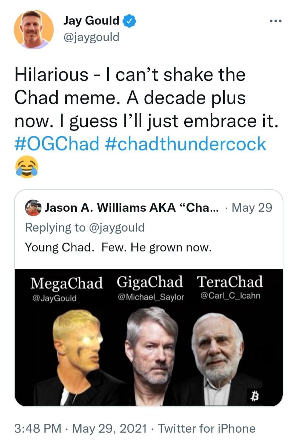Click the verified badge next to Jay Gould
Screen dimensions: 297x444
(128, 21)
